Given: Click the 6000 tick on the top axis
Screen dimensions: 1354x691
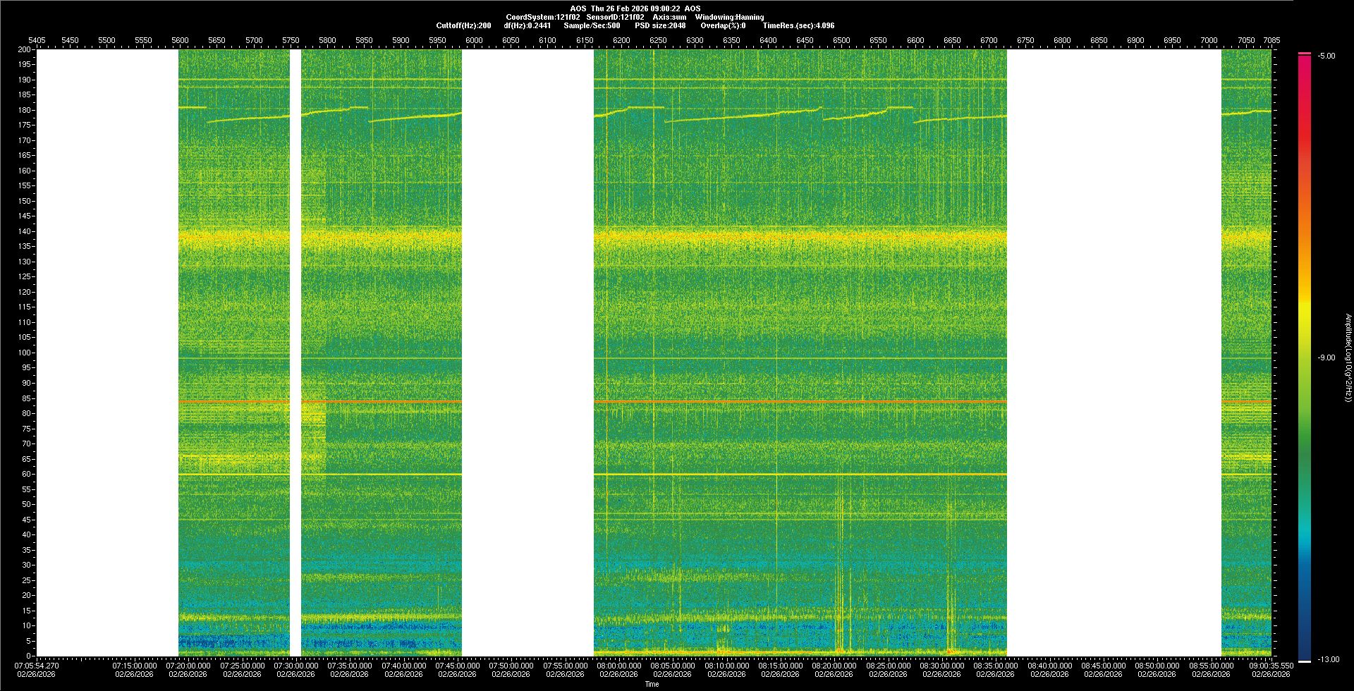Looking at the screenshot, I should click(x=474, y=40).
